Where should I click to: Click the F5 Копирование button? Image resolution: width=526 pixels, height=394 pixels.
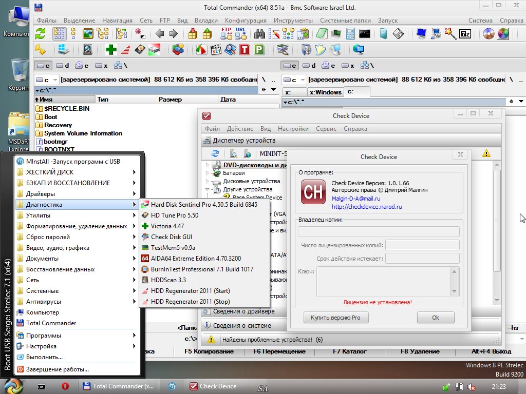click(209, 351)
